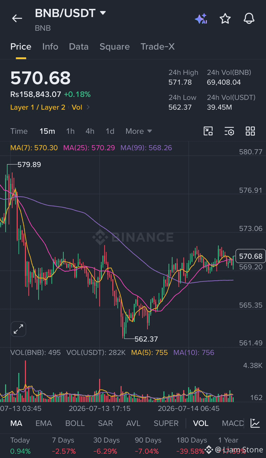Tap the 7 Days -2.57% performance stat
Screen dimensions: 266x458
coord(64,446)
